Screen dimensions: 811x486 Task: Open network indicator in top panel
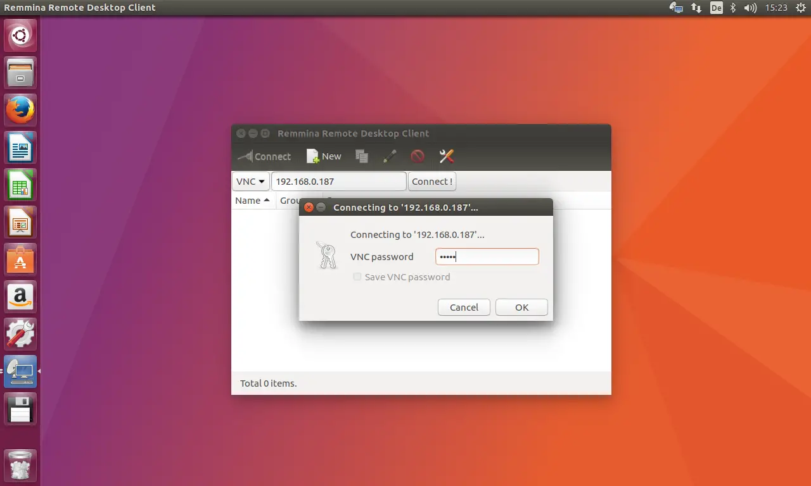[696, 8]
